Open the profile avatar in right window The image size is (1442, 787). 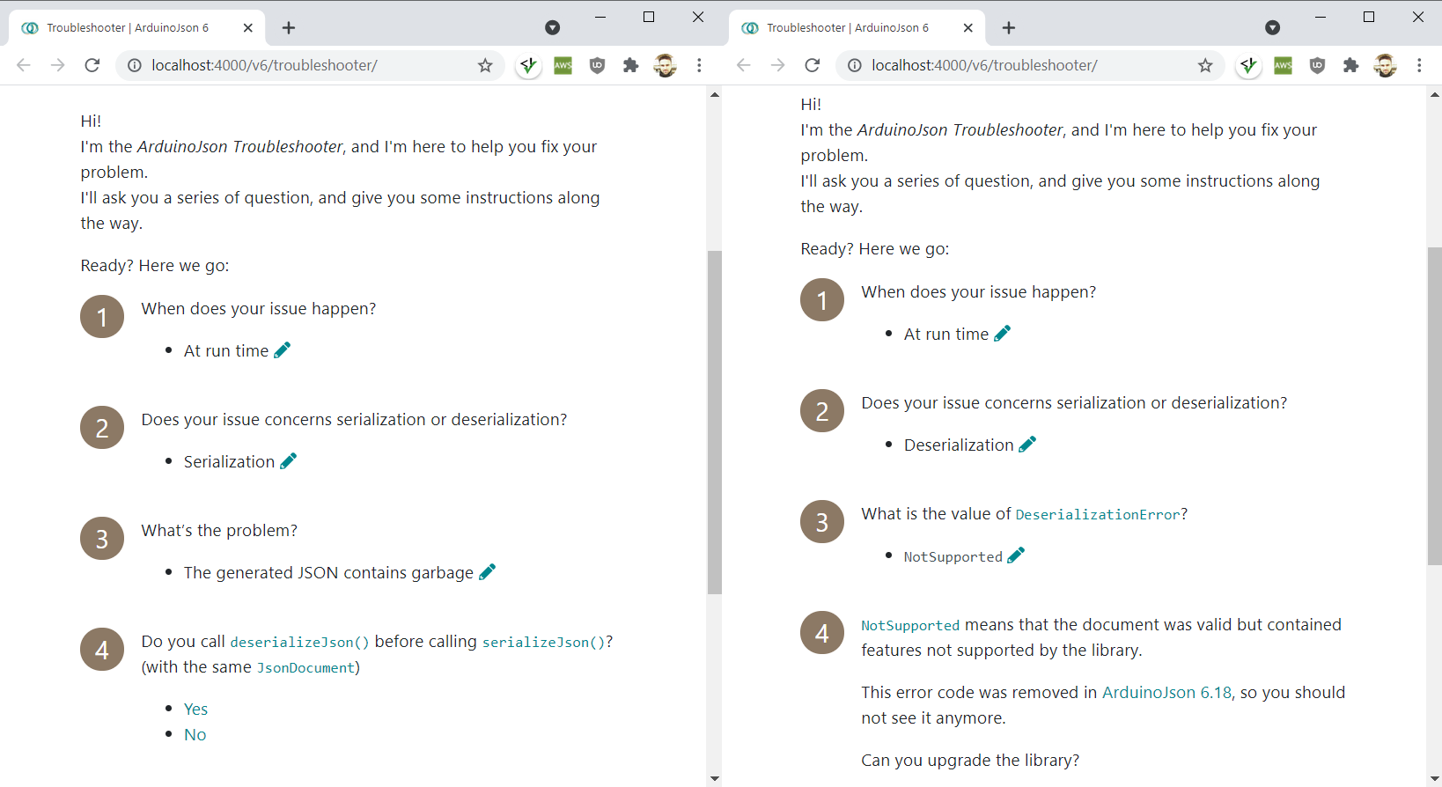1385,65
